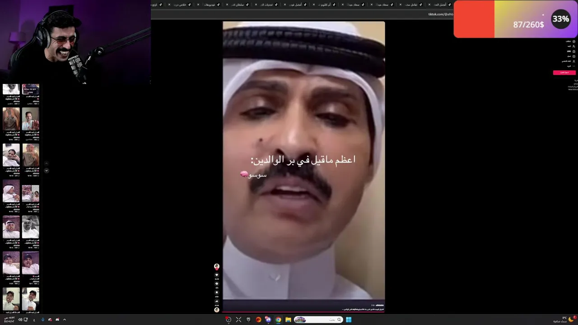578x325 pixels.
Task: Show hidden system tray icons chevron
Action: tap(65, 320)
